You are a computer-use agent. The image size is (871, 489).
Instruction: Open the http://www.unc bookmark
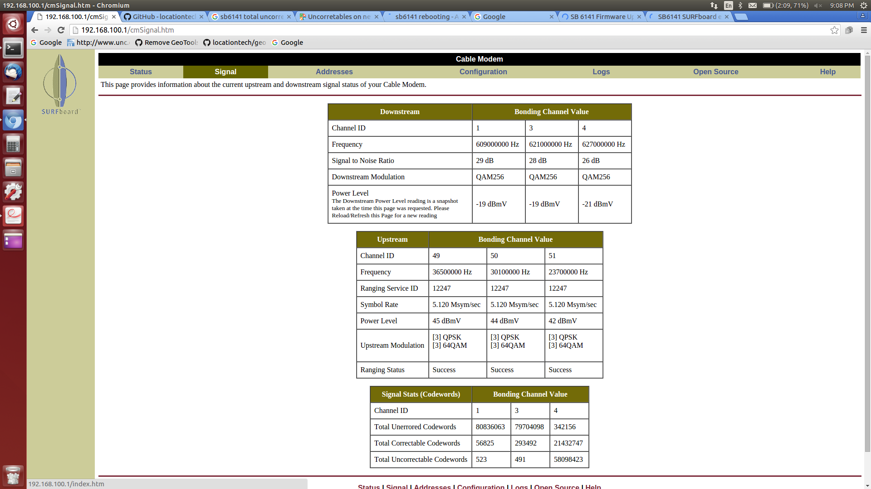(x=98, y=43)
